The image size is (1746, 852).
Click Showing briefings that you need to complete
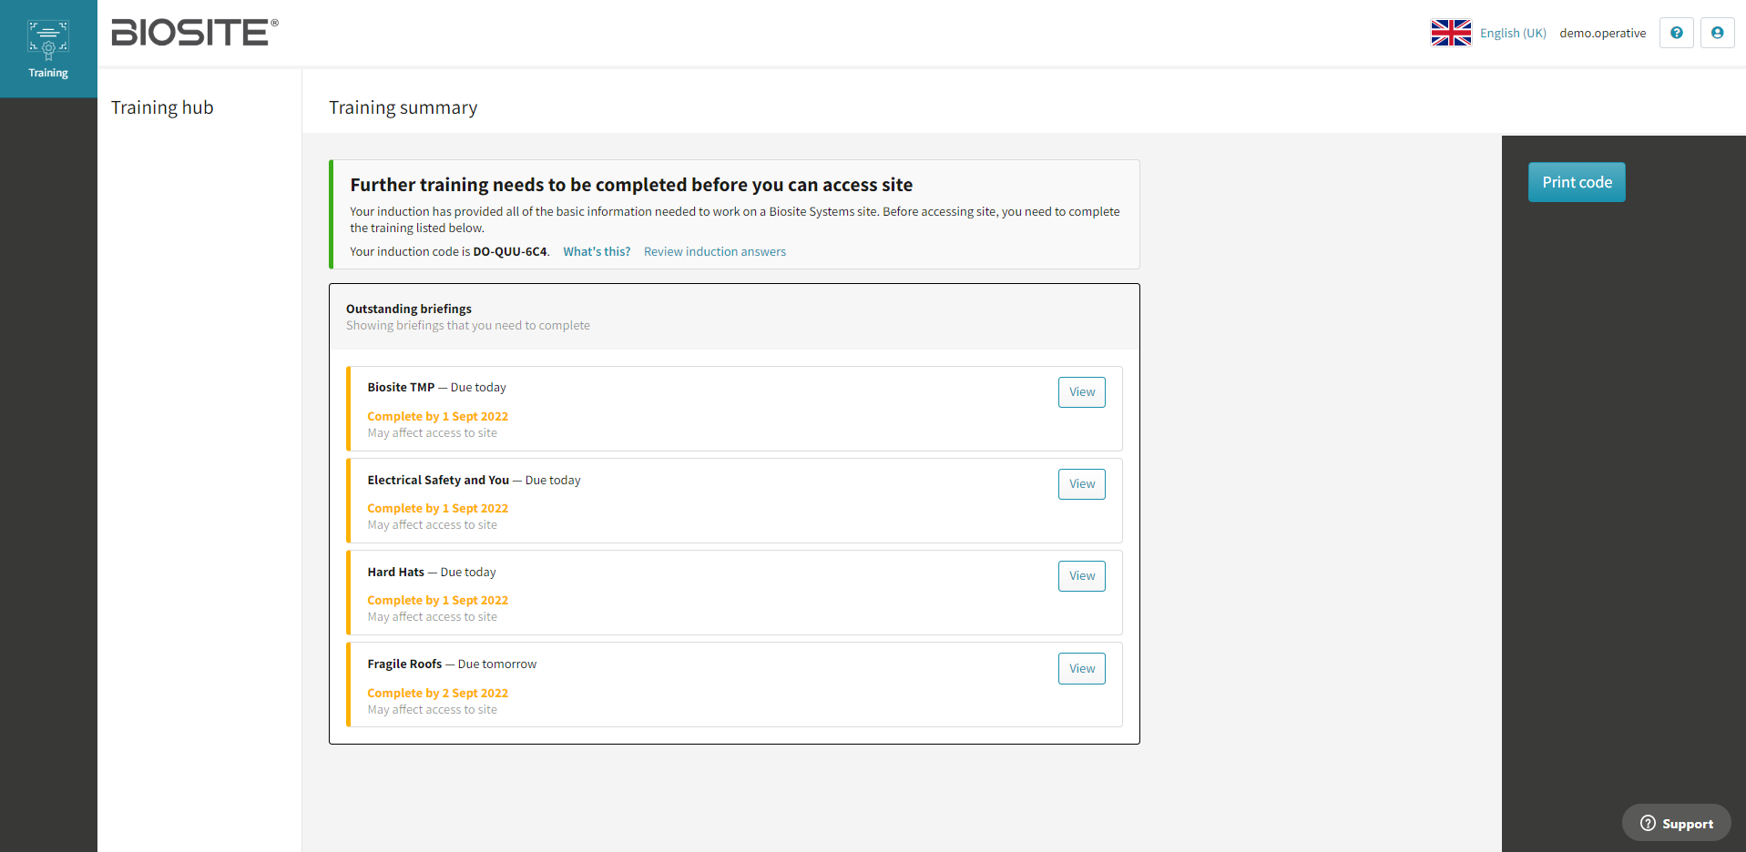click(x=468, y=326)
